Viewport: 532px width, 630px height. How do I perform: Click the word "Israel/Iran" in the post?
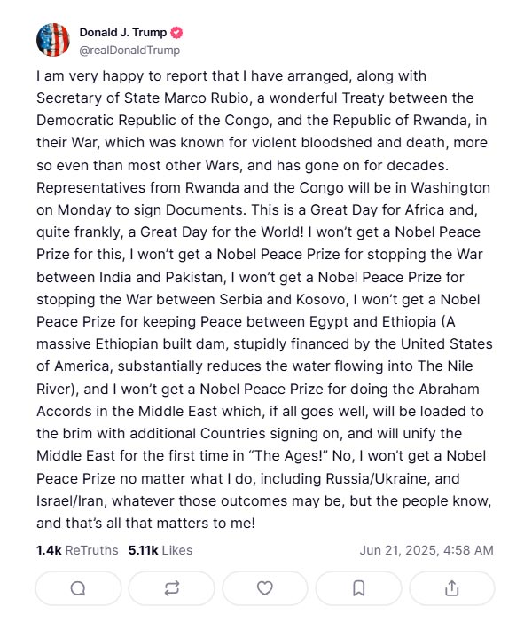tap(72, 501)
